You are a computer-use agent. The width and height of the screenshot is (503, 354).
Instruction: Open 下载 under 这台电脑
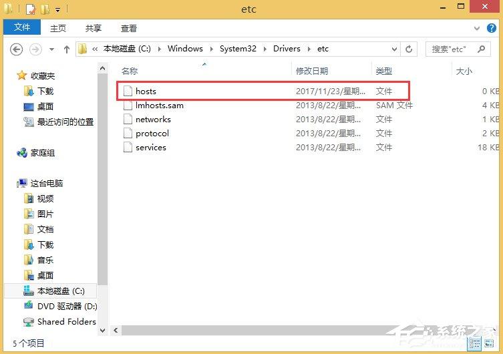point(45,245)
